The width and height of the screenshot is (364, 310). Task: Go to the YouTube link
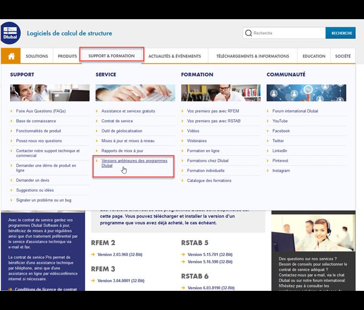coord(280,121)
